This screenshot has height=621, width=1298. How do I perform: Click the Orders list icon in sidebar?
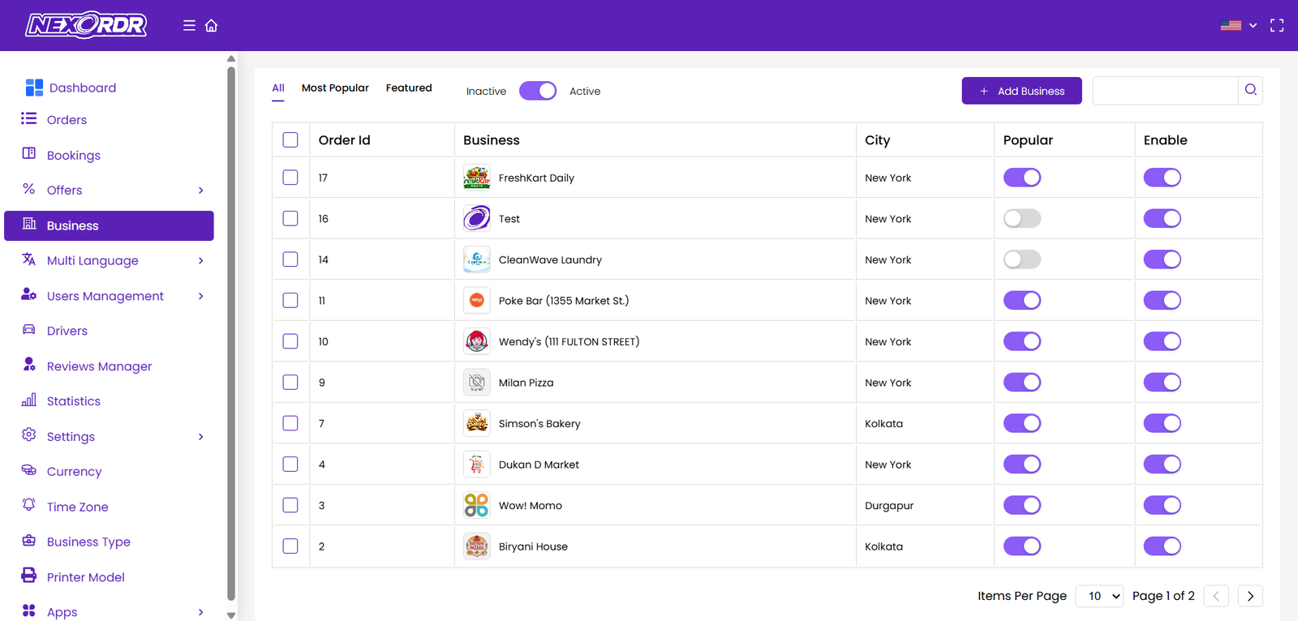(x=29, y=118)
